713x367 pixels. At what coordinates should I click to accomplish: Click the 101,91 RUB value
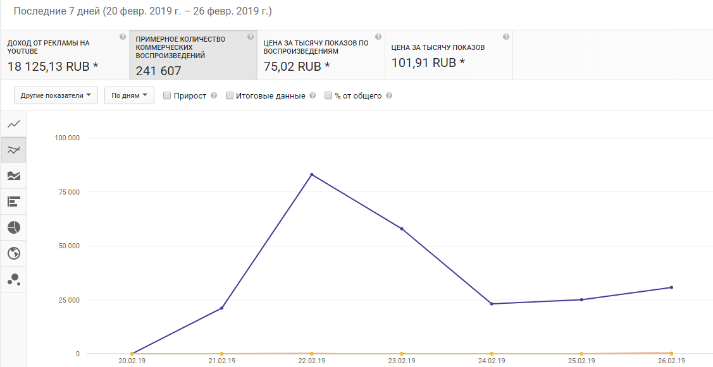(x=428, y=63)
